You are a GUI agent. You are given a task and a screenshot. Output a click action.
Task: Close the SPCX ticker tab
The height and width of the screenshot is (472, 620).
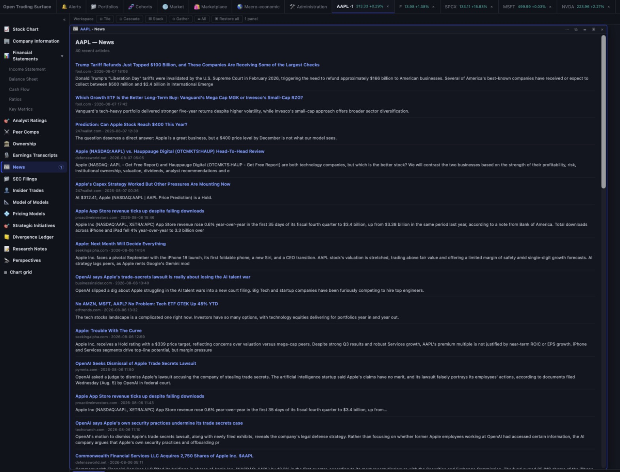point(491,7)
